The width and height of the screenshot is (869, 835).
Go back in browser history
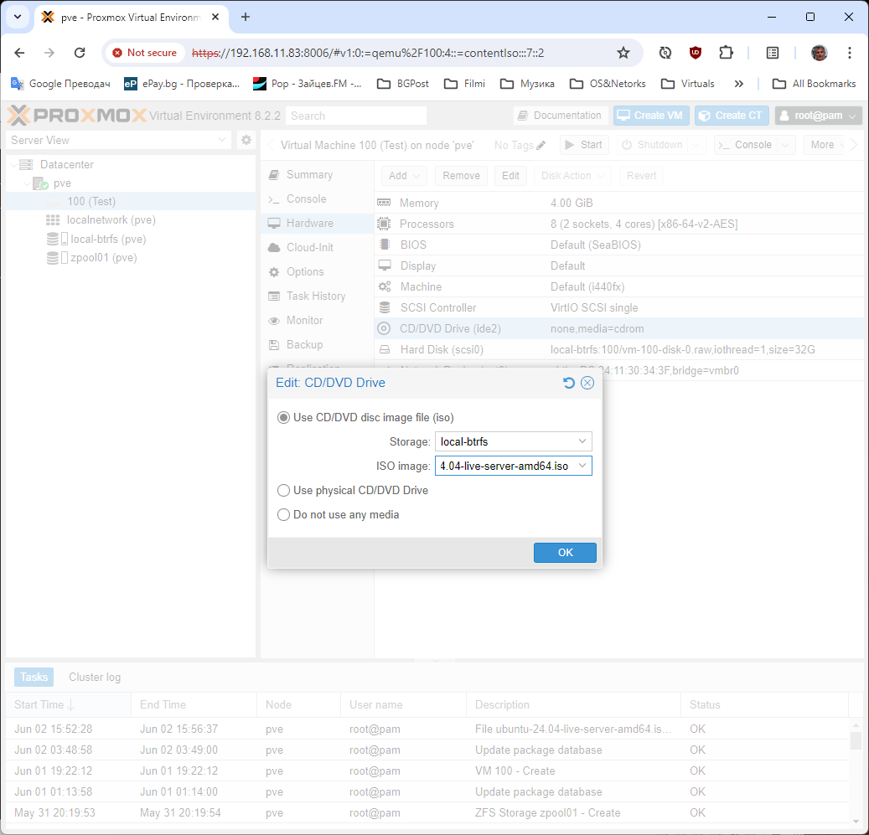[19, 53]
